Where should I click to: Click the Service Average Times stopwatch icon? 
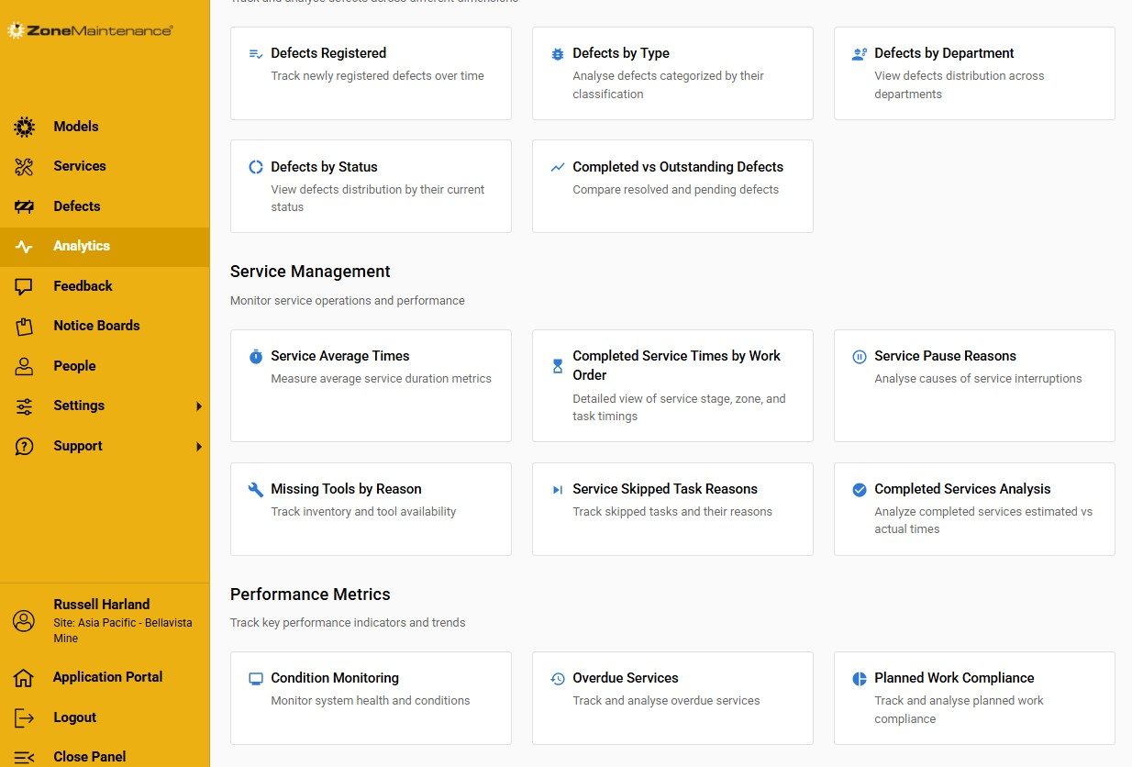pos(256,357)
